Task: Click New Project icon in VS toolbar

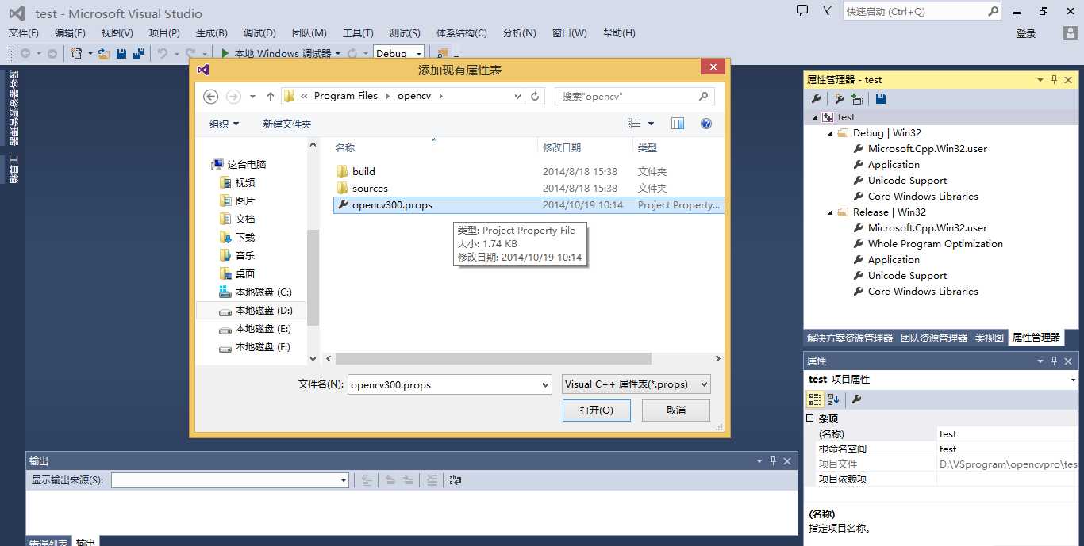Action: pyautogui.click(x=77, y=54)
